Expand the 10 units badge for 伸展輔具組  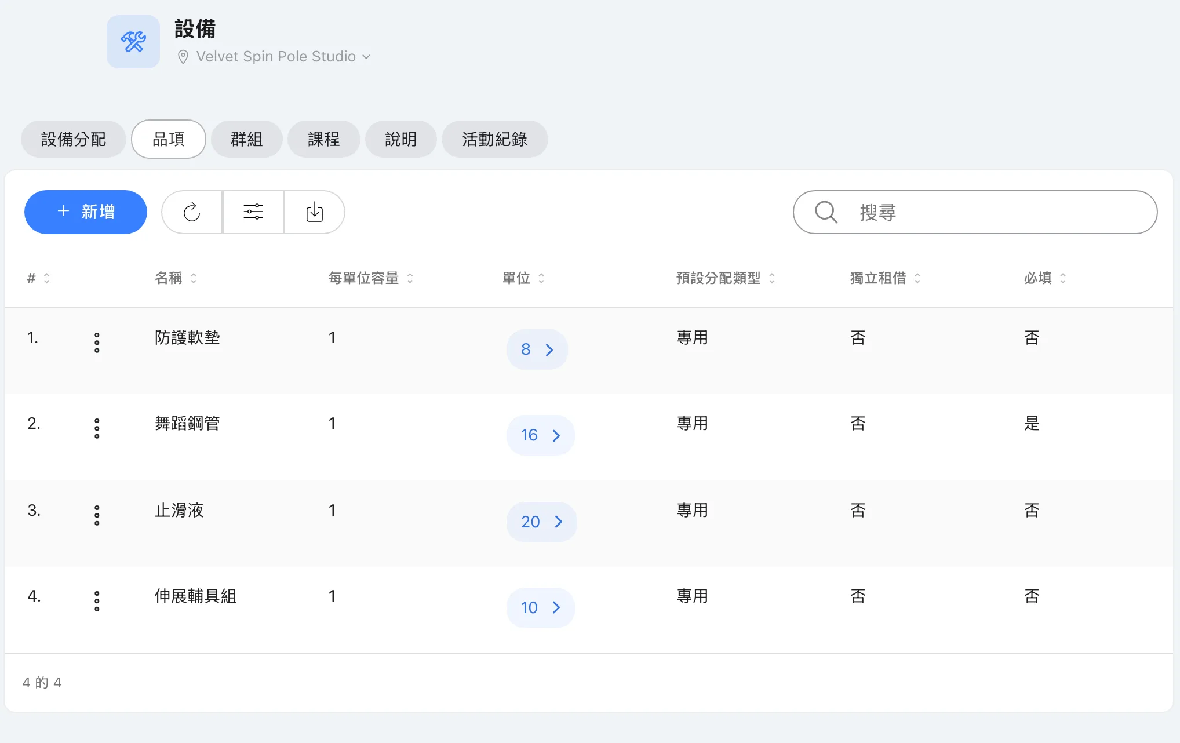click(541, 608)
